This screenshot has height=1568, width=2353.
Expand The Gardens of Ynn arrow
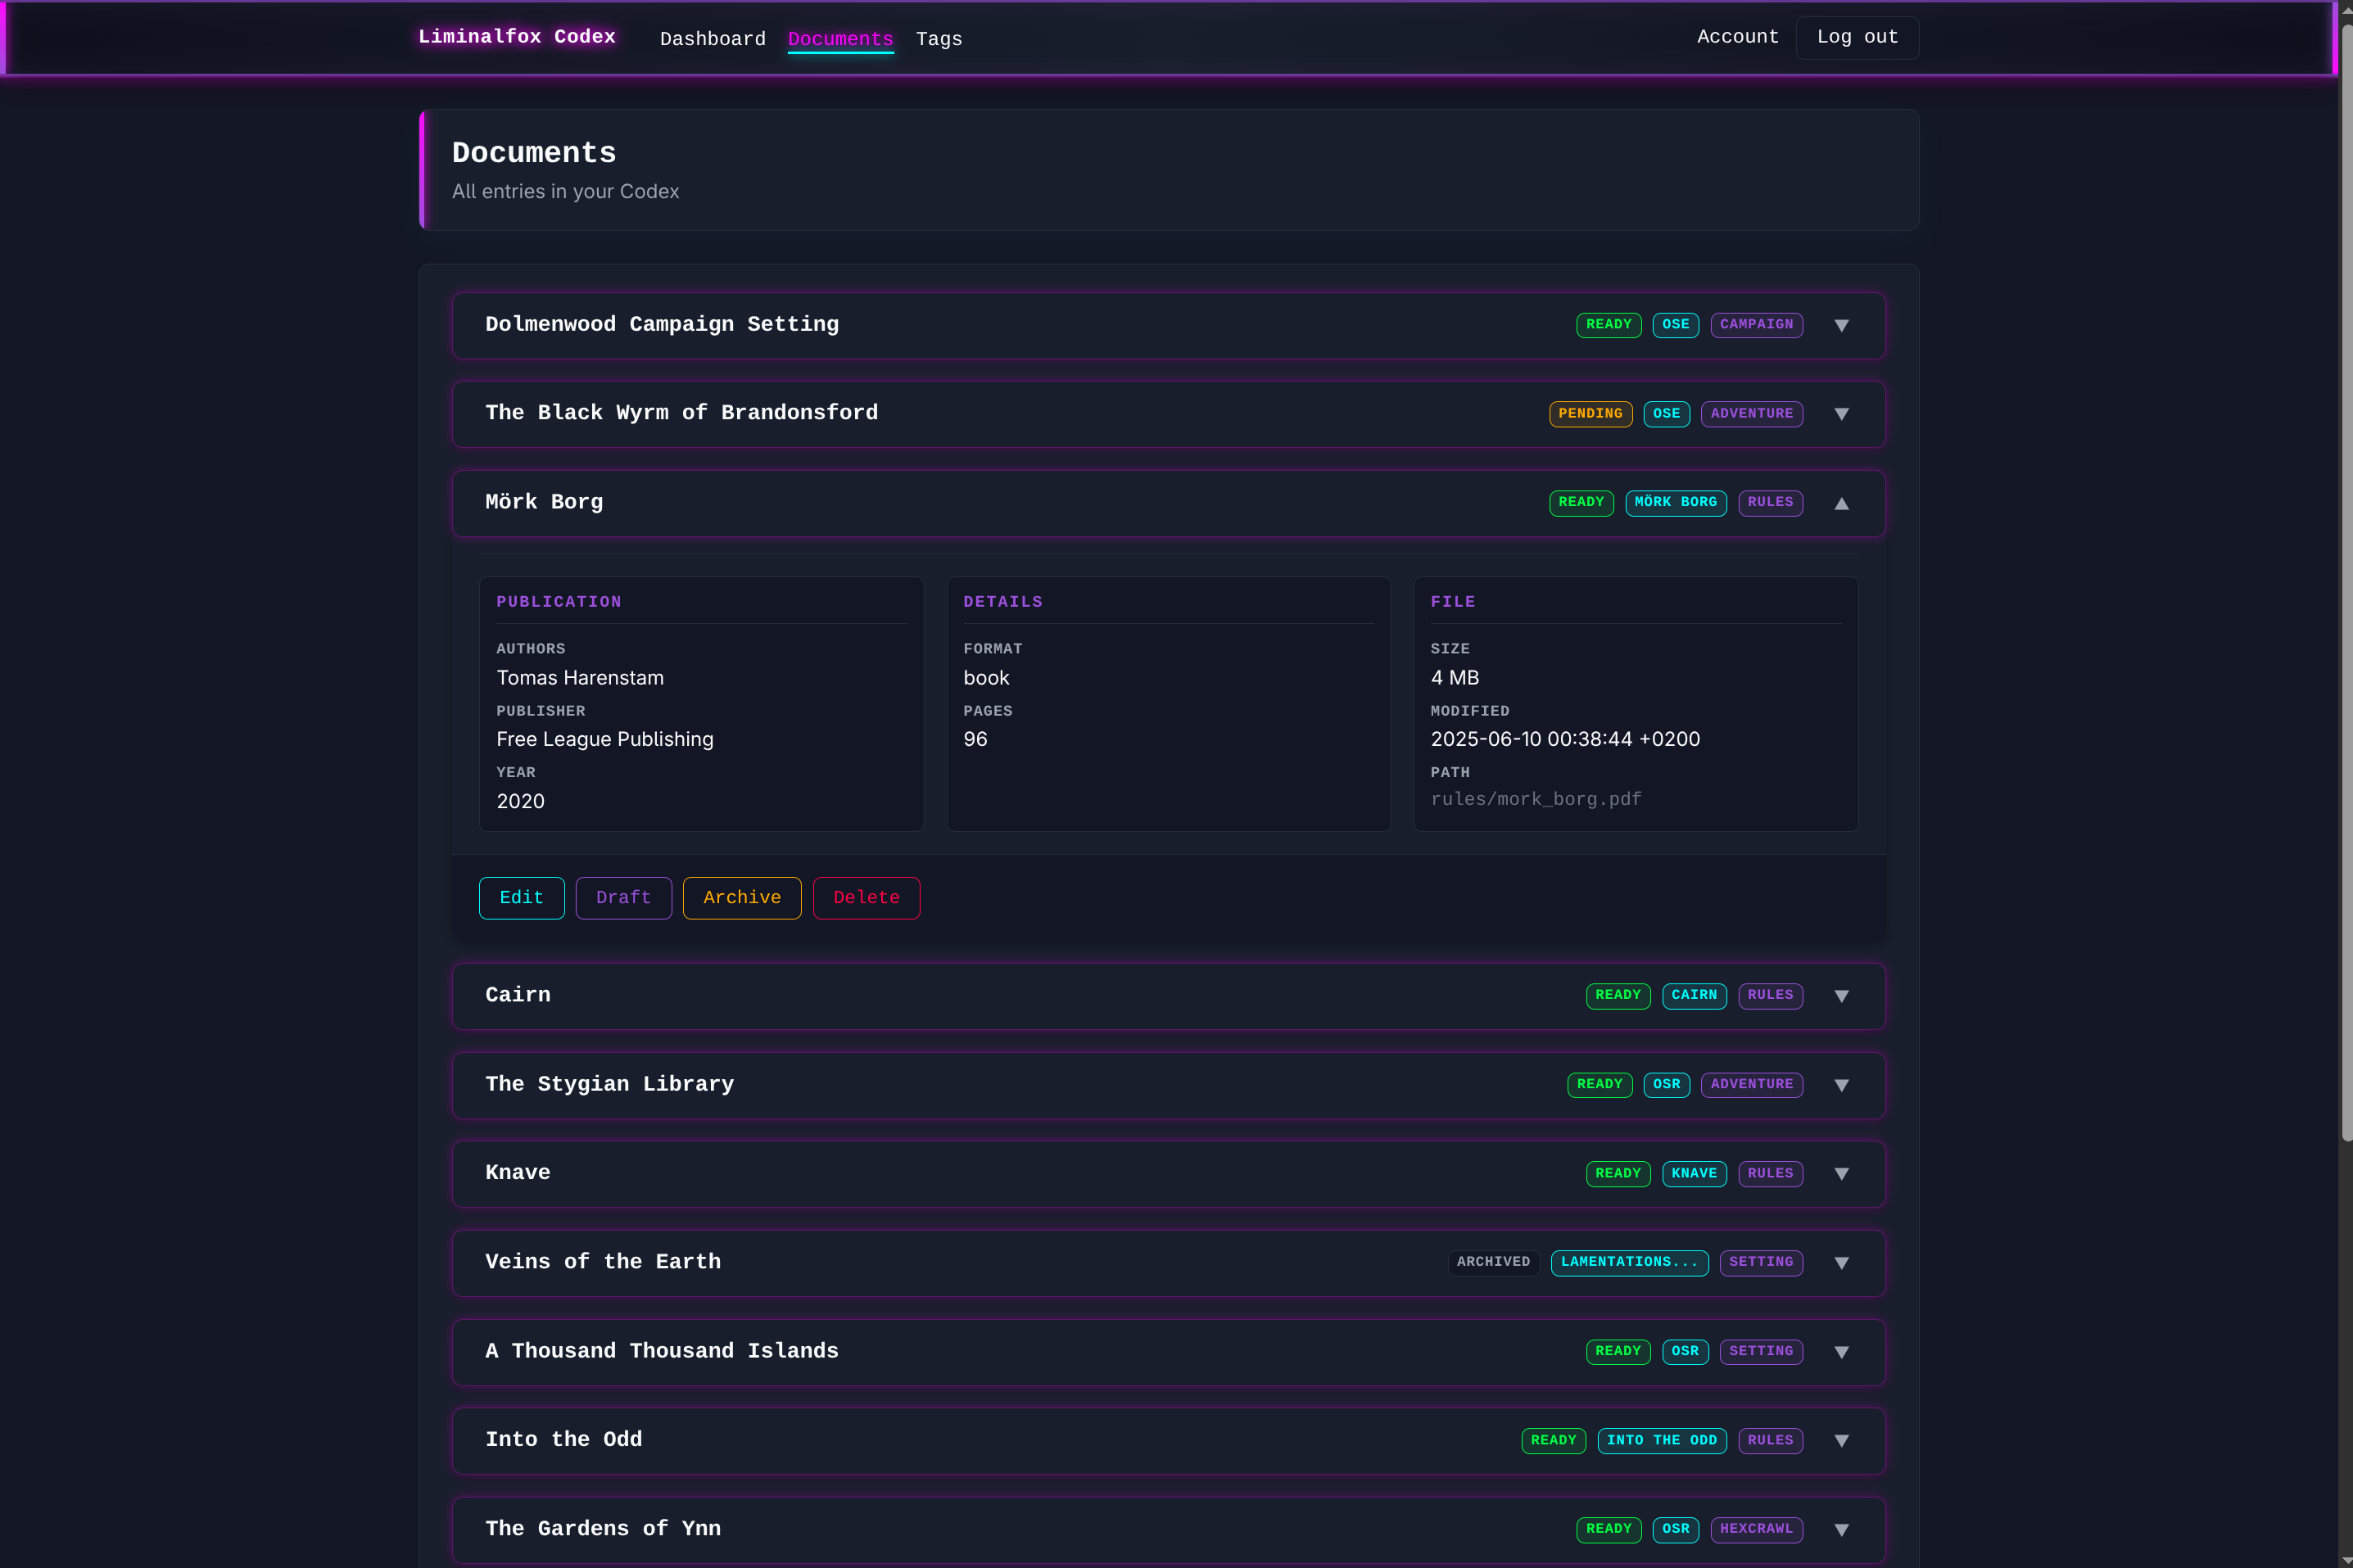tap(1841, 1530)
